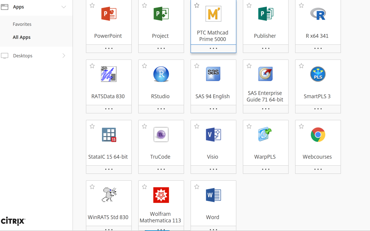Image resolution: width=370 pixels, height=231 pixels.
Task: Launch the TruCode app icon
Action: click(161, 135)
